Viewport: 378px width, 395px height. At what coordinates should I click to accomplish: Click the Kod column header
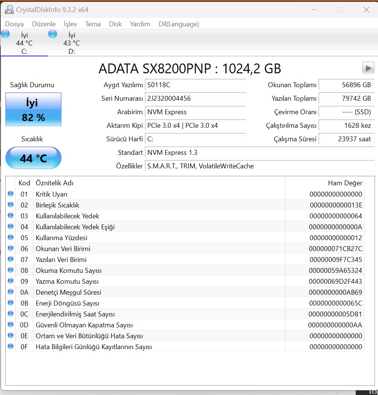pos(24,183)
